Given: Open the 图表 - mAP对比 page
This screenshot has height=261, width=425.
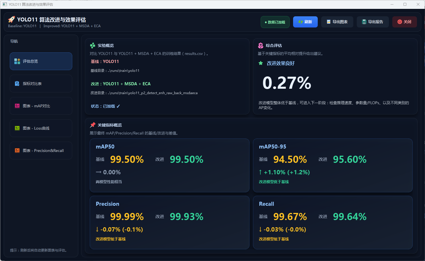Looking at the screenshot, I should pos(41,106).
